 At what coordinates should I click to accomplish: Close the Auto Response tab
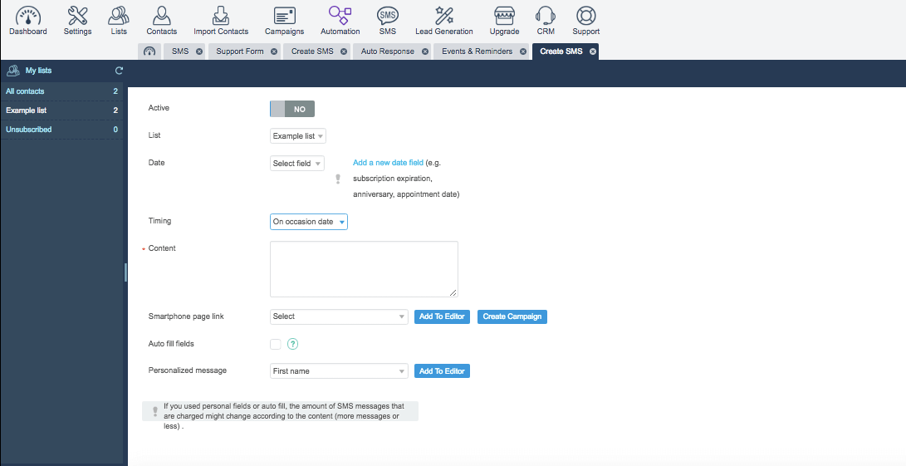click(425, 52)
